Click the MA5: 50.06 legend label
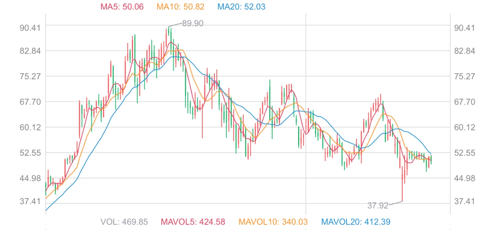Image resolution: width=503 pixels, height=230 pixels. click(123, 7)
